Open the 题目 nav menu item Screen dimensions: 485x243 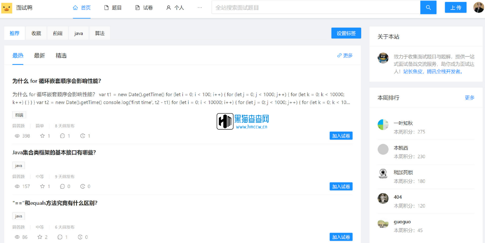point(113,8)
